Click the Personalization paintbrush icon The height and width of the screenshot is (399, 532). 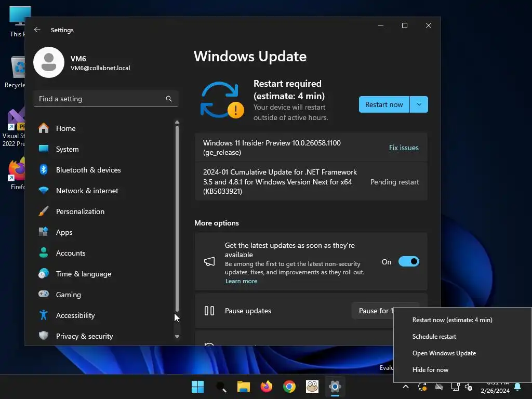(x=44, y=211)
